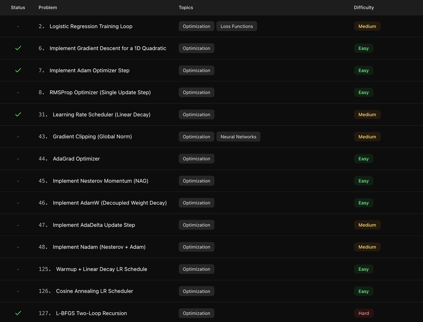Open RMSProp Optimizer (Single Update Step)
The image size is (423, 322).
coord(100,92)
